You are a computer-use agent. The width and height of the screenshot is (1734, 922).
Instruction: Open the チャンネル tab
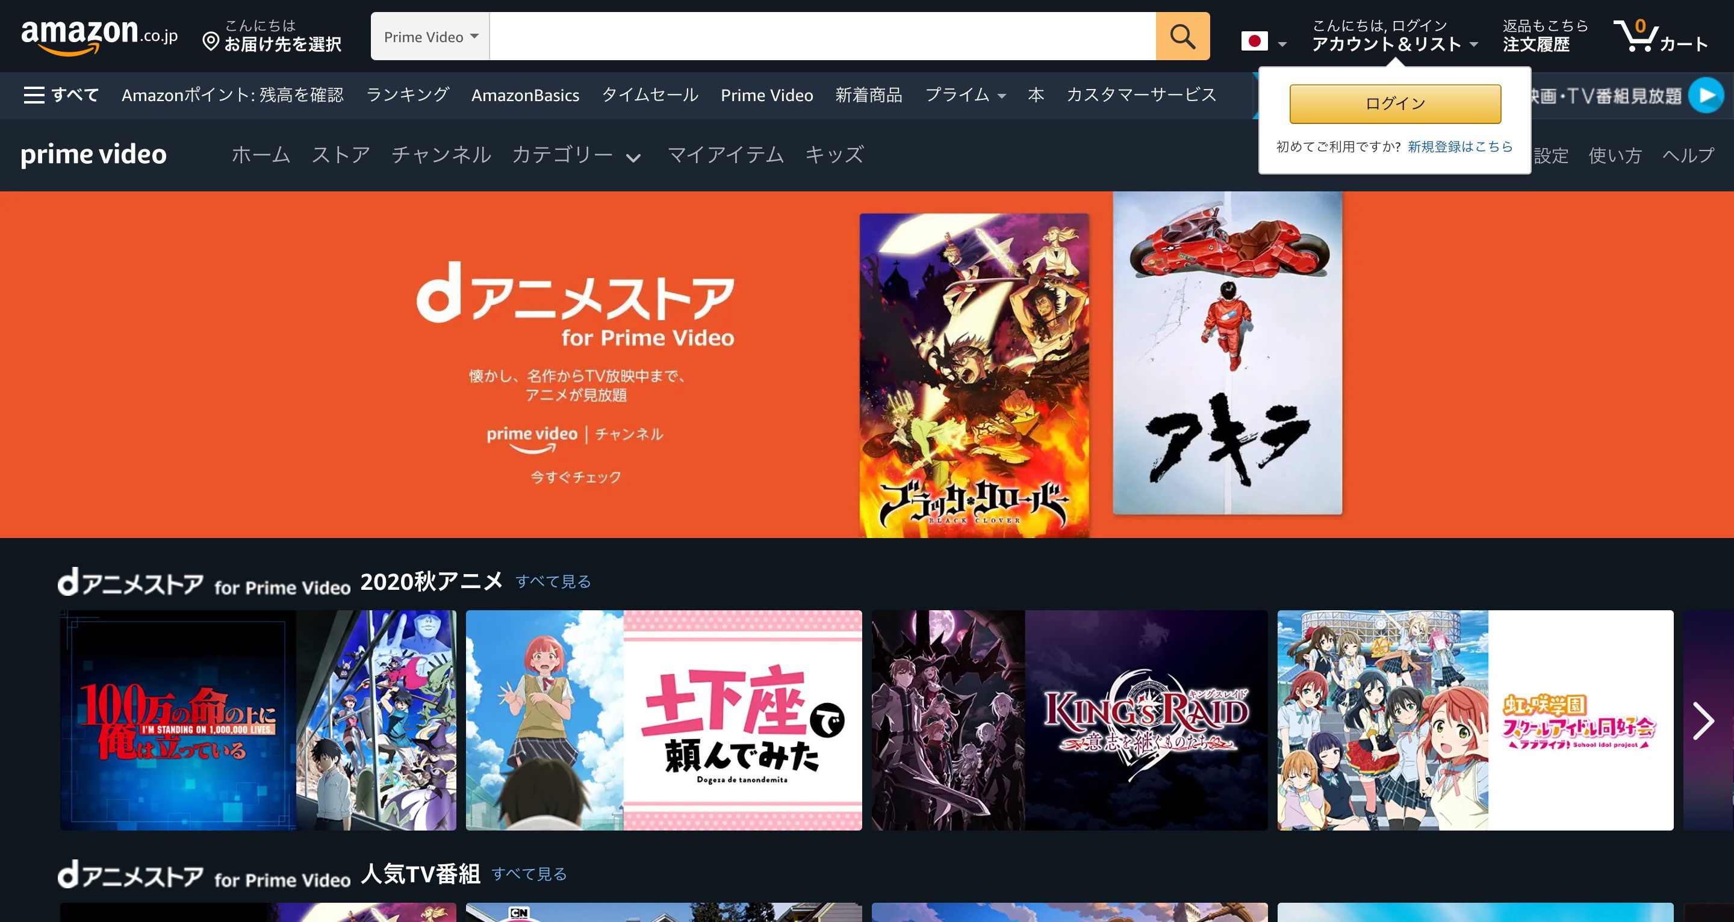pyautogui.click(x=441, y=155)
